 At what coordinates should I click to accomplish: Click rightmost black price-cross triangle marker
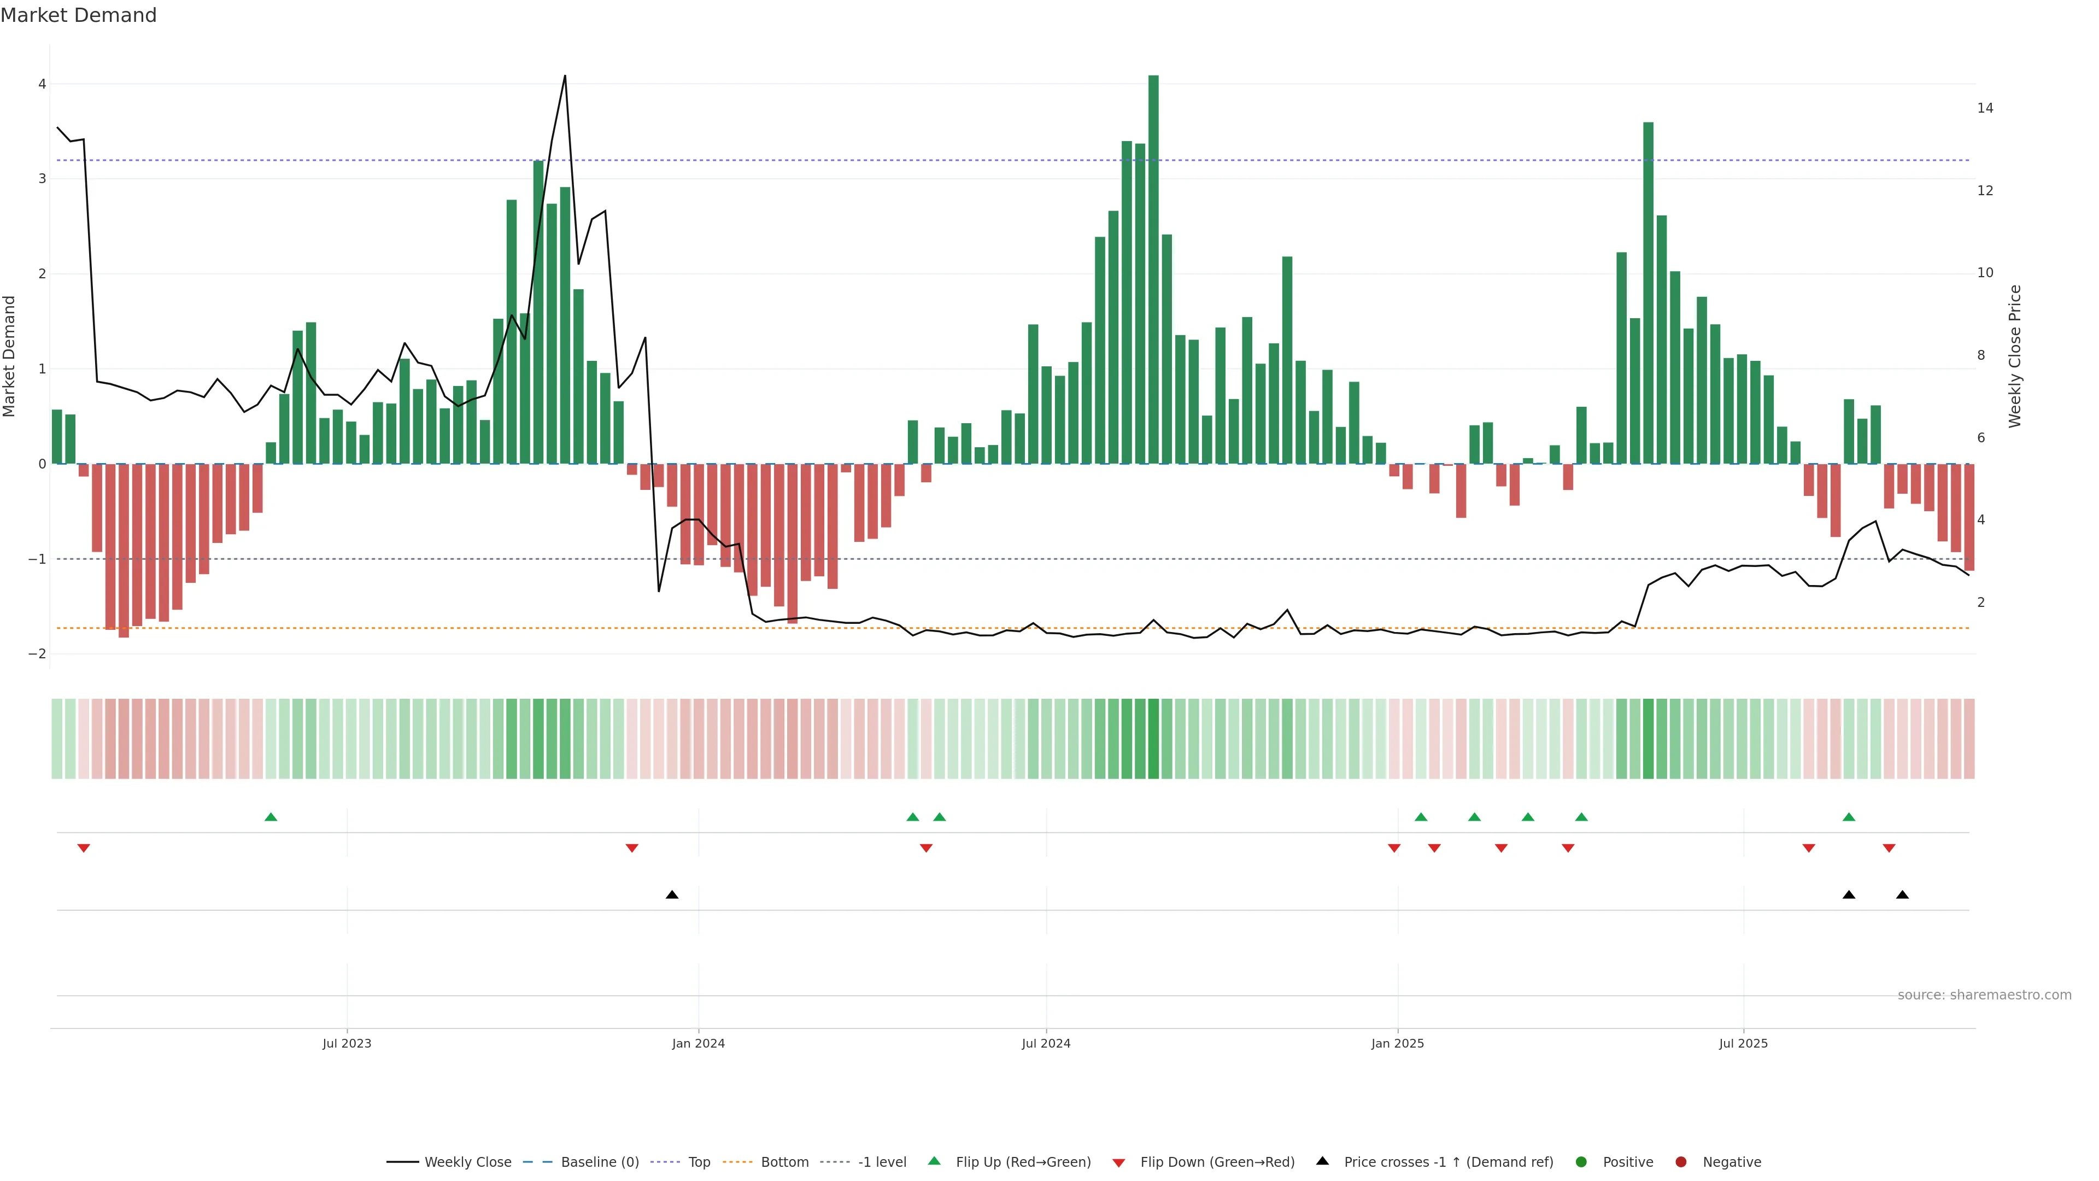[1903, 895]
